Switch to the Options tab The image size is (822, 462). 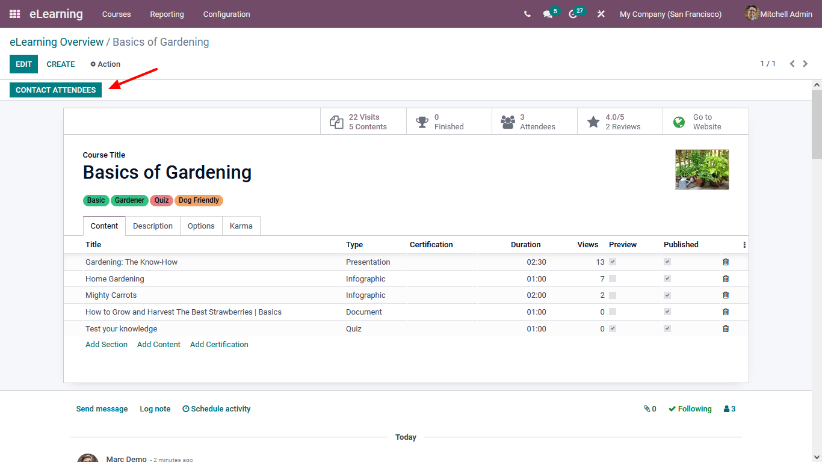[x=201, y=226]
